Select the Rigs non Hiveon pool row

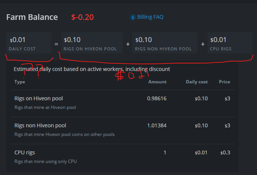tap(123, 130)
